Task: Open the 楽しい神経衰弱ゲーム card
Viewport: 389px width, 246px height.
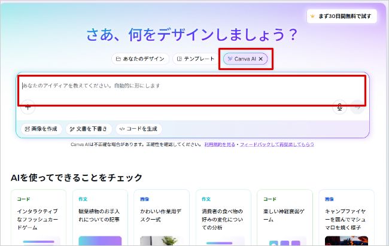Action: (284, 217)
